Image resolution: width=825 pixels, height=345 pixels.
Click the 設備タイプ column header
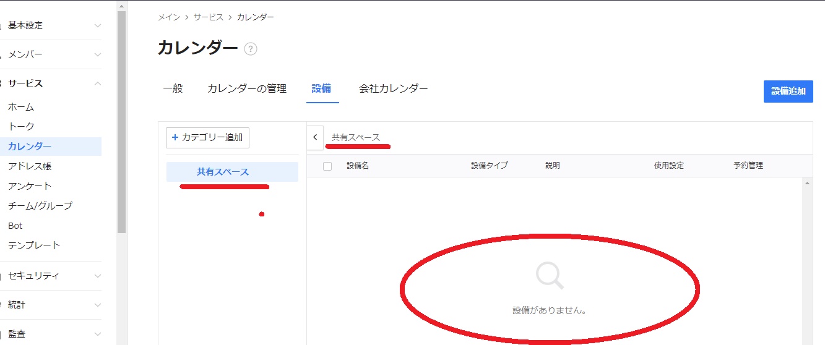pos(490,166)
